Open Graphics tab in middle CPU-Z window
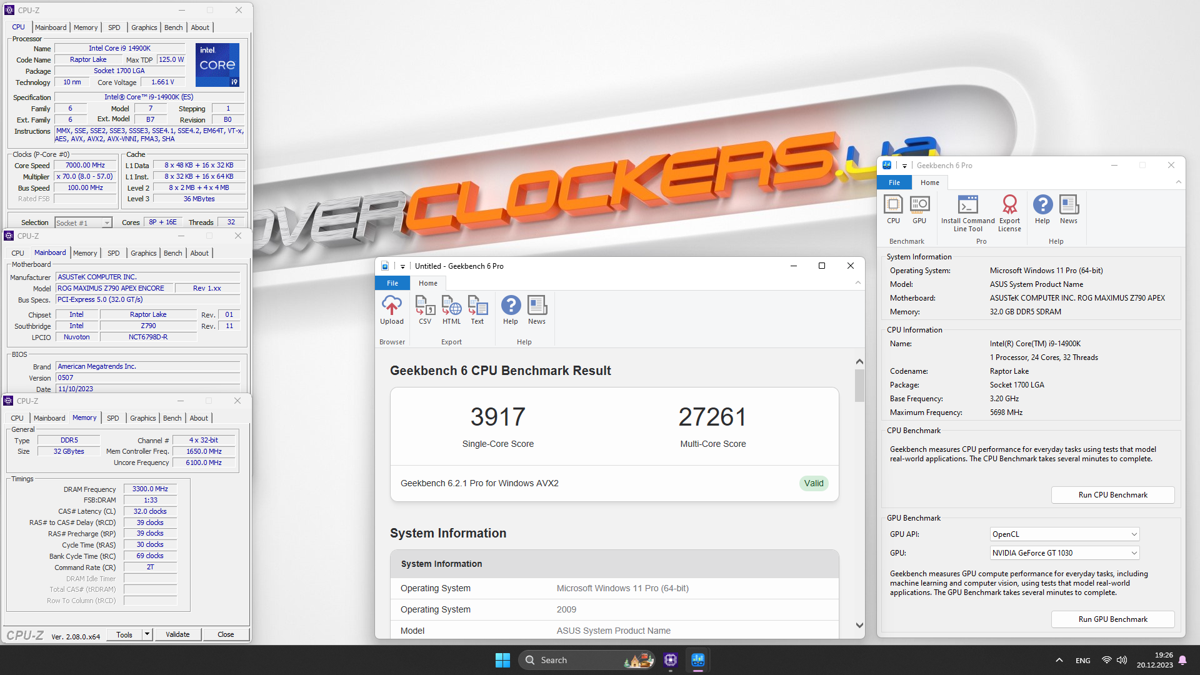This screenshot has height=675, width=1200. click(144, 253)
